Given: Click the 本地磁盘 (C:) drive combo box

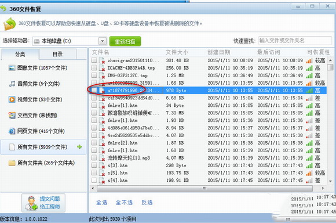Looking at the screenshot, I should coord(70,41).
